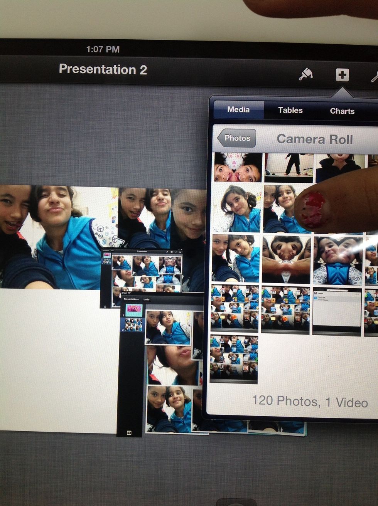Go back using the Photos button
Image resolution: width=378 pixels, height=506 pixels.
[237, 138]
